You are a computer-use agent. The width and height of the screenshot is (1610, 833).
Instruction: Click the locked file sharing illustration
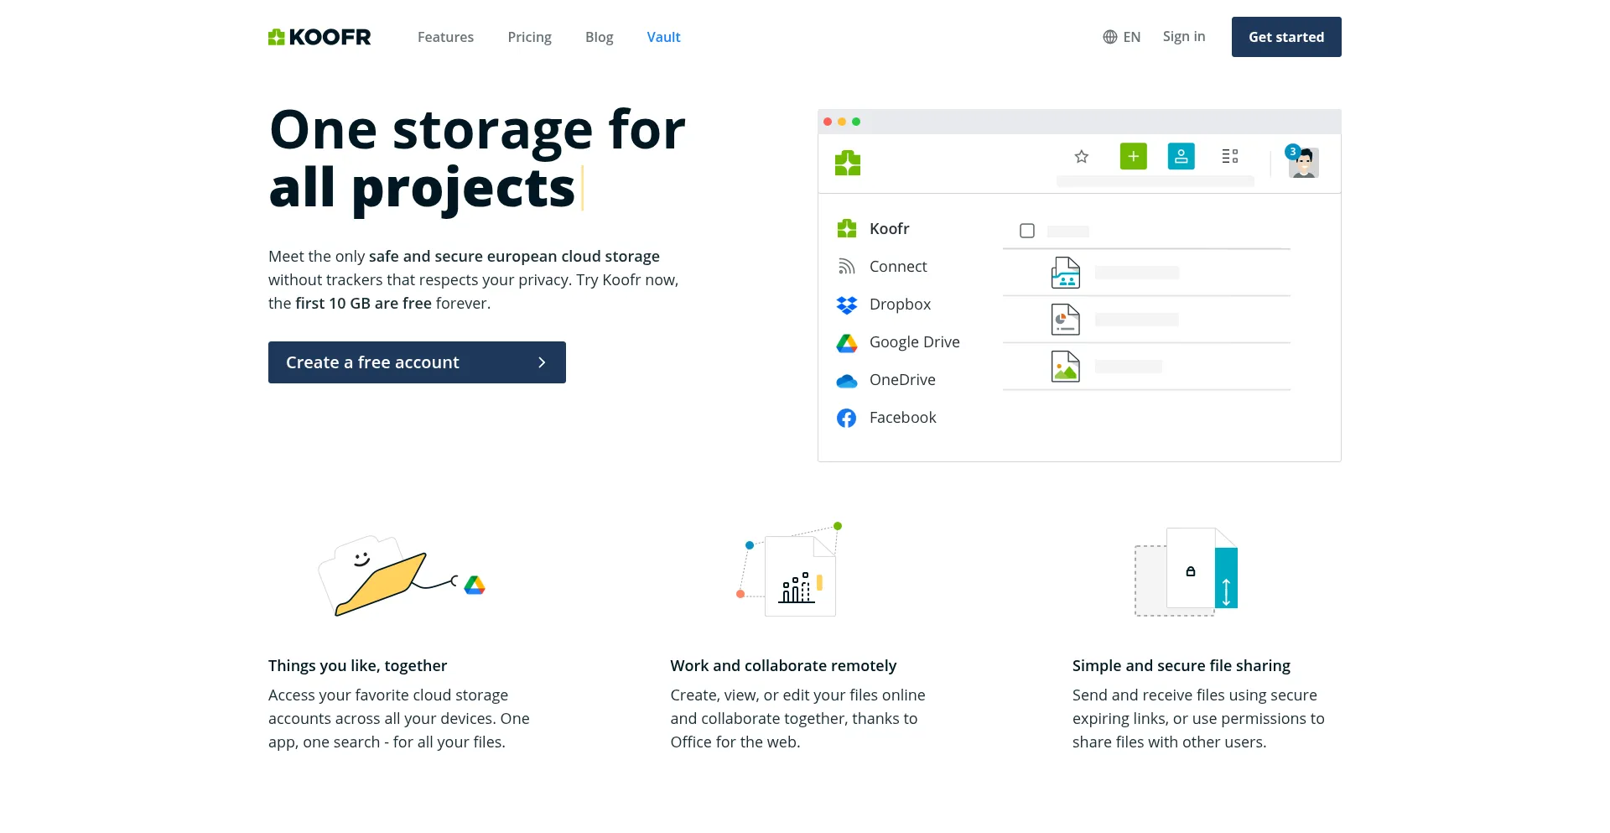tap(1186, 572)
